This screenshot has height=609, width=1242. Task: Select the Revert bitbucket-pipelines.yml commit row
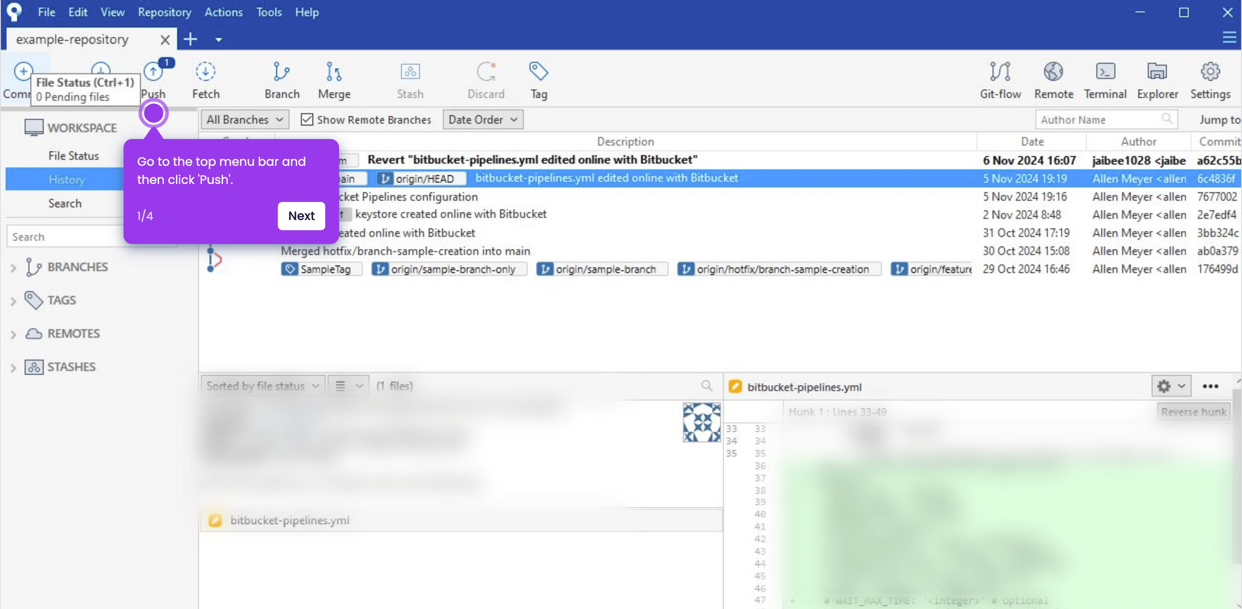click(x=719, y=160)
